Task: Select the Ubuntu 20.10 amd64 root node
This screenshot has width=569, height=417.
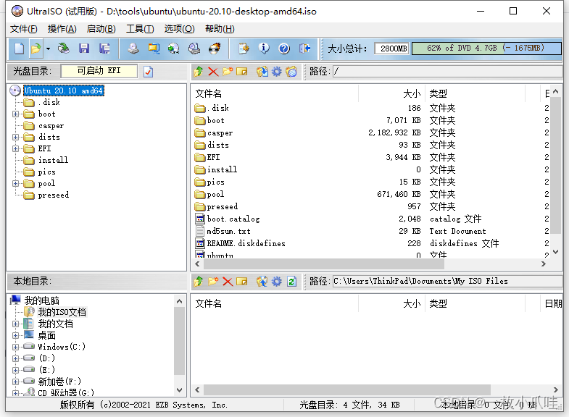Action: pos(64,90)
